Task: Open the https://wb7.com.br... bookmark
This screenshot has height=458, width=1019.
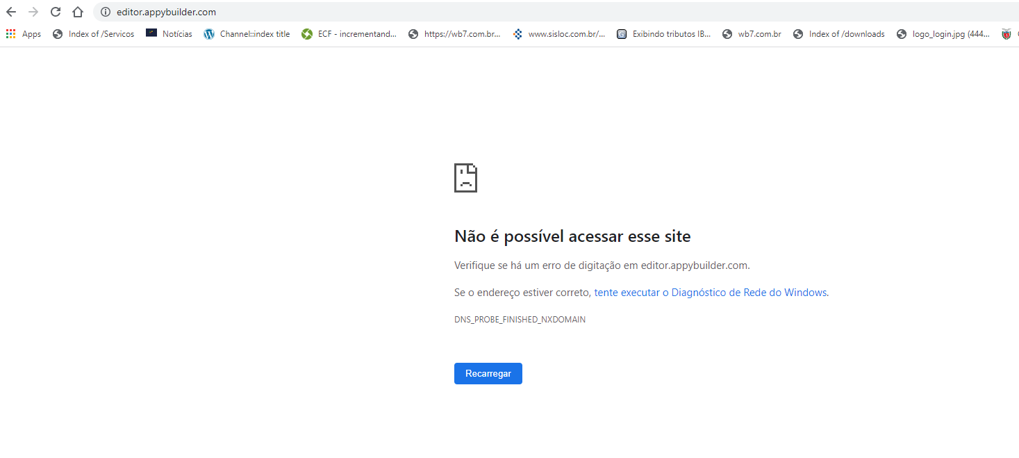Action: pyautogui.click(x=455, y=34)
